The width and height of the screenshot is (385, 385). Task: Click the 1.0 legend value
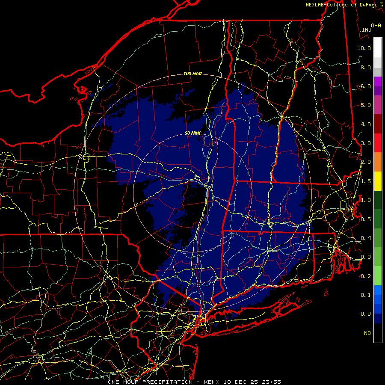[x=366, y=200]
